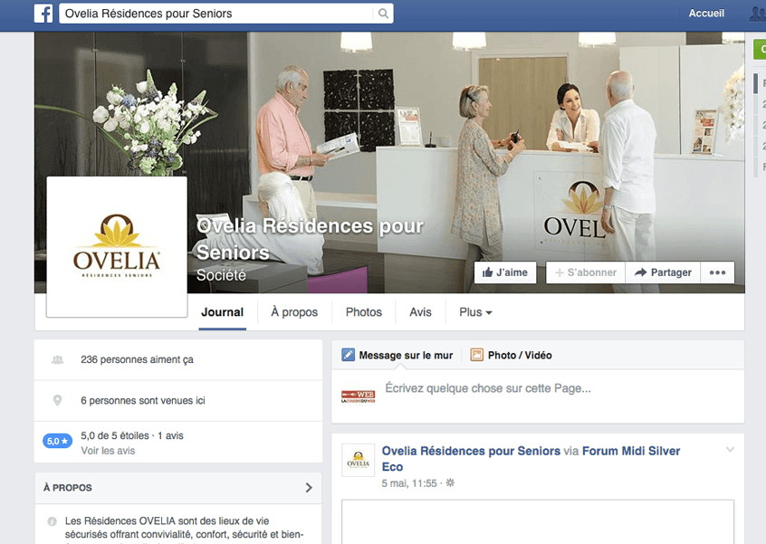766x544 pixels.
Task: Like the page with J'aime button
Action: pyautogui.click(x=505, y=272)
